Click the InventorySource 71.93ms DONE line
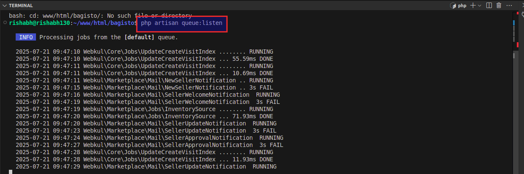Image resolution: width=524 pixels, height=174 pixels. coord(144,116)
